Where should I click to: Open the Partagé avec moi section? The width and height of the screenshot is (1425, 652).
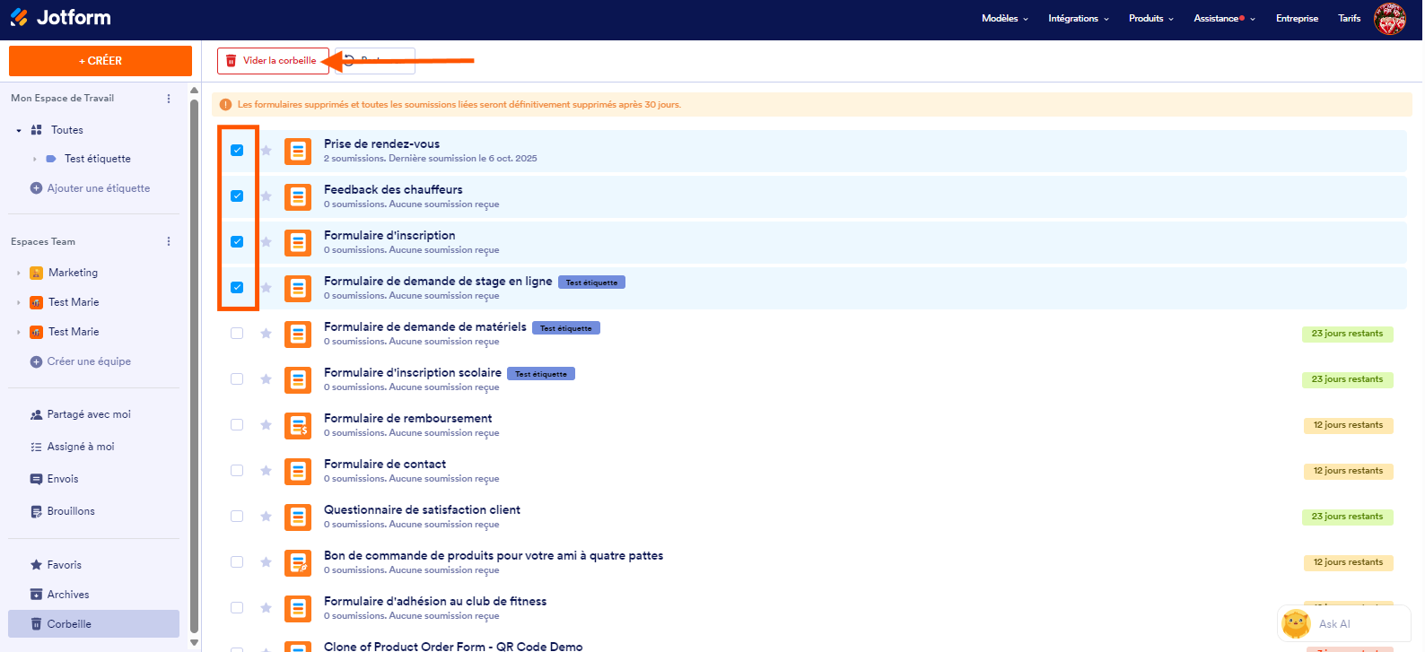81,414
